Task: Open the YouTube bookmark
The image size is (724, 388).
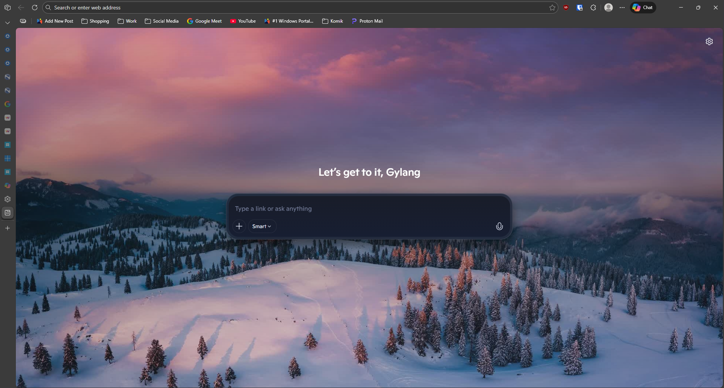Action: (x=243, y=21)
